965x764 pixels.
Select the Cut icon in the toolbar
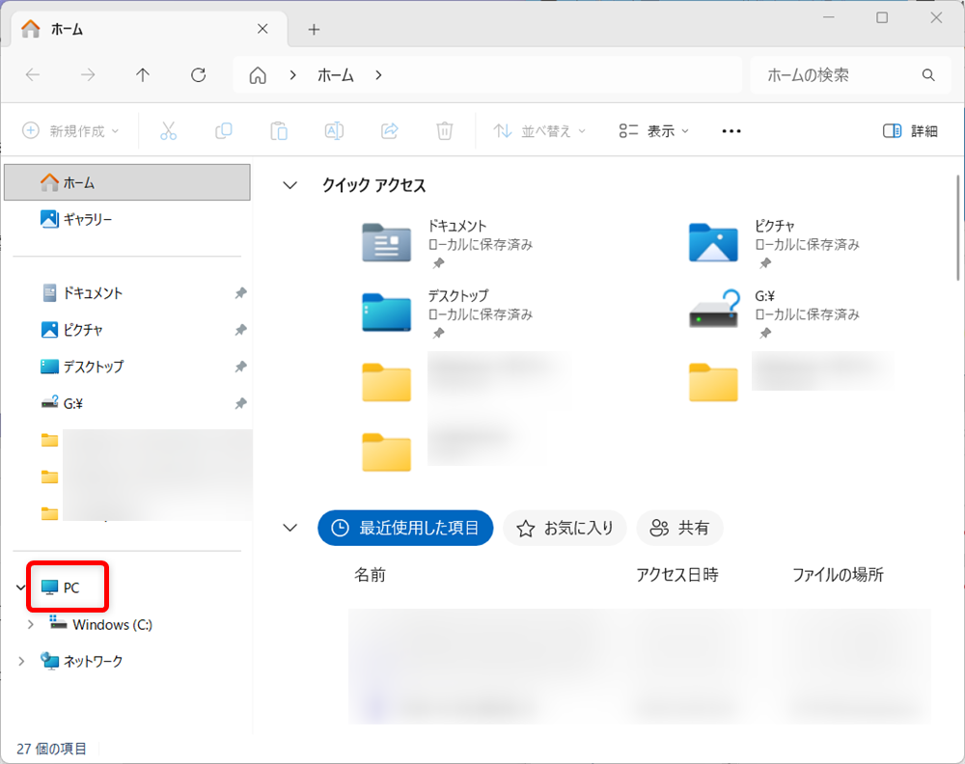click(168, 130)
